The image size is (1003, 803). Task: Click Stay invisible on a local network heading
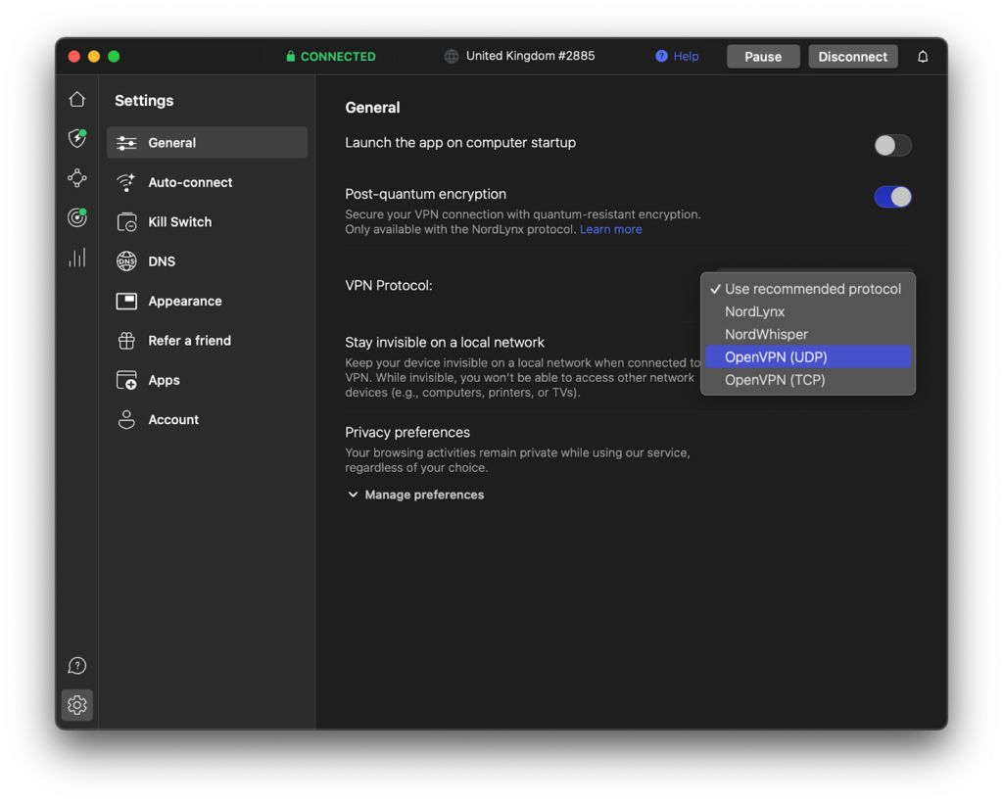tap(445, 342)
